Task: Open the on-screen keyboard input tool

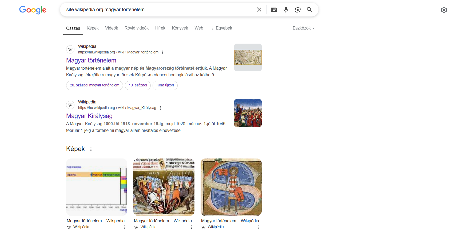Action: tap(274, 10)
